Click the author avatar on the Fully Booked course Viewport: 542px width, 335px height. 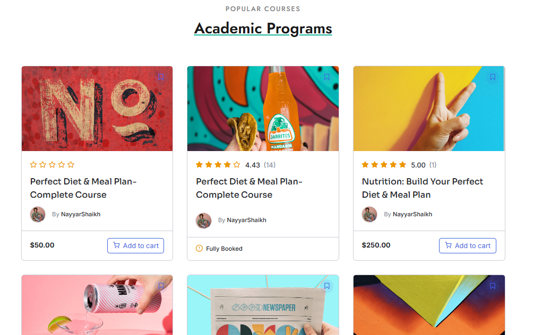(x=203, y=220)
